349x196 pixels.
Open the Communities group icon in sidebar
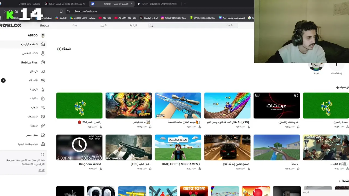pos(43,117)
